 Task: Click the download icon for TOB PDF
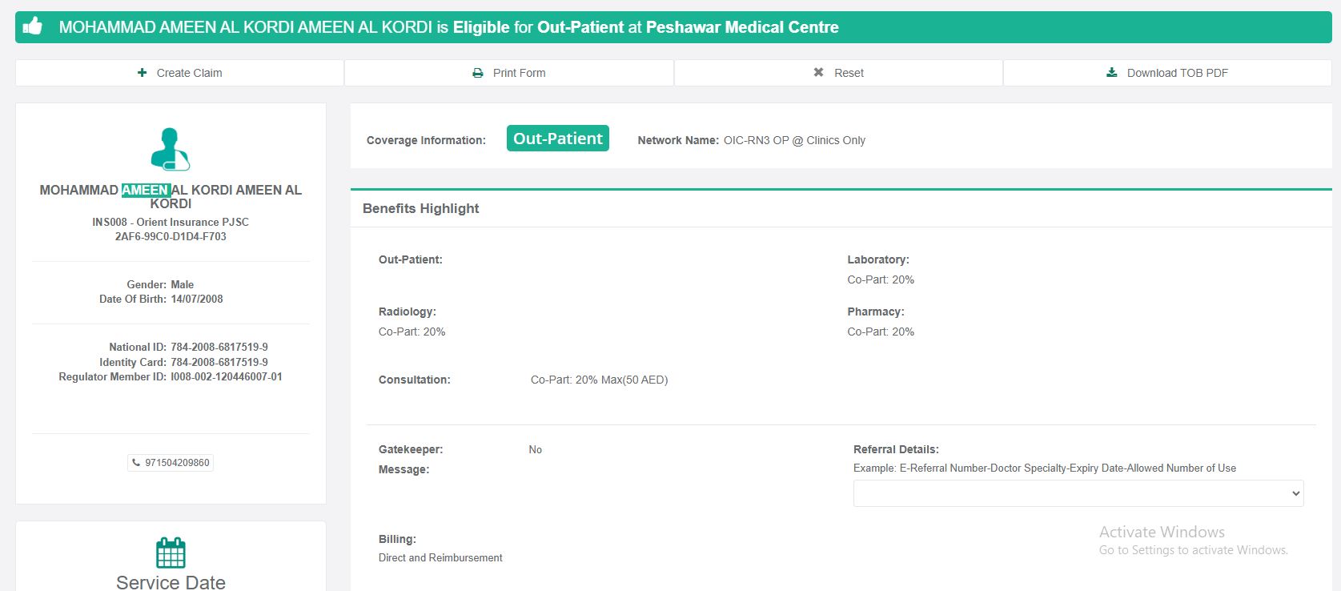tap(1111, 73)
